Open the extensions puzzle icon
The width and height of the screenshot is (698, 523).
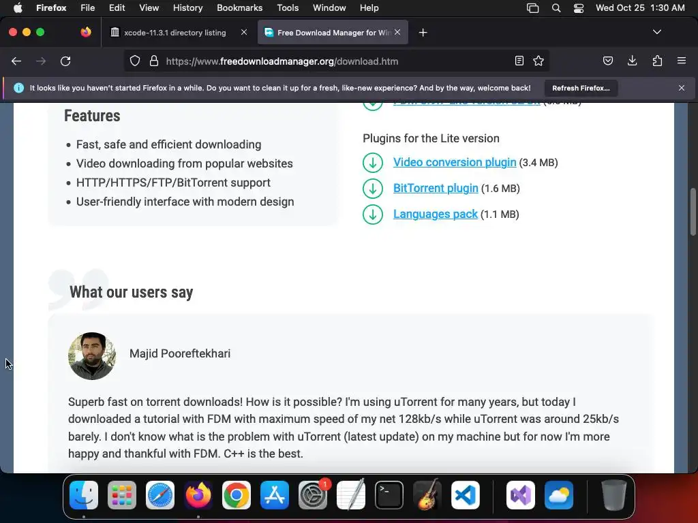tap(657, 61)
